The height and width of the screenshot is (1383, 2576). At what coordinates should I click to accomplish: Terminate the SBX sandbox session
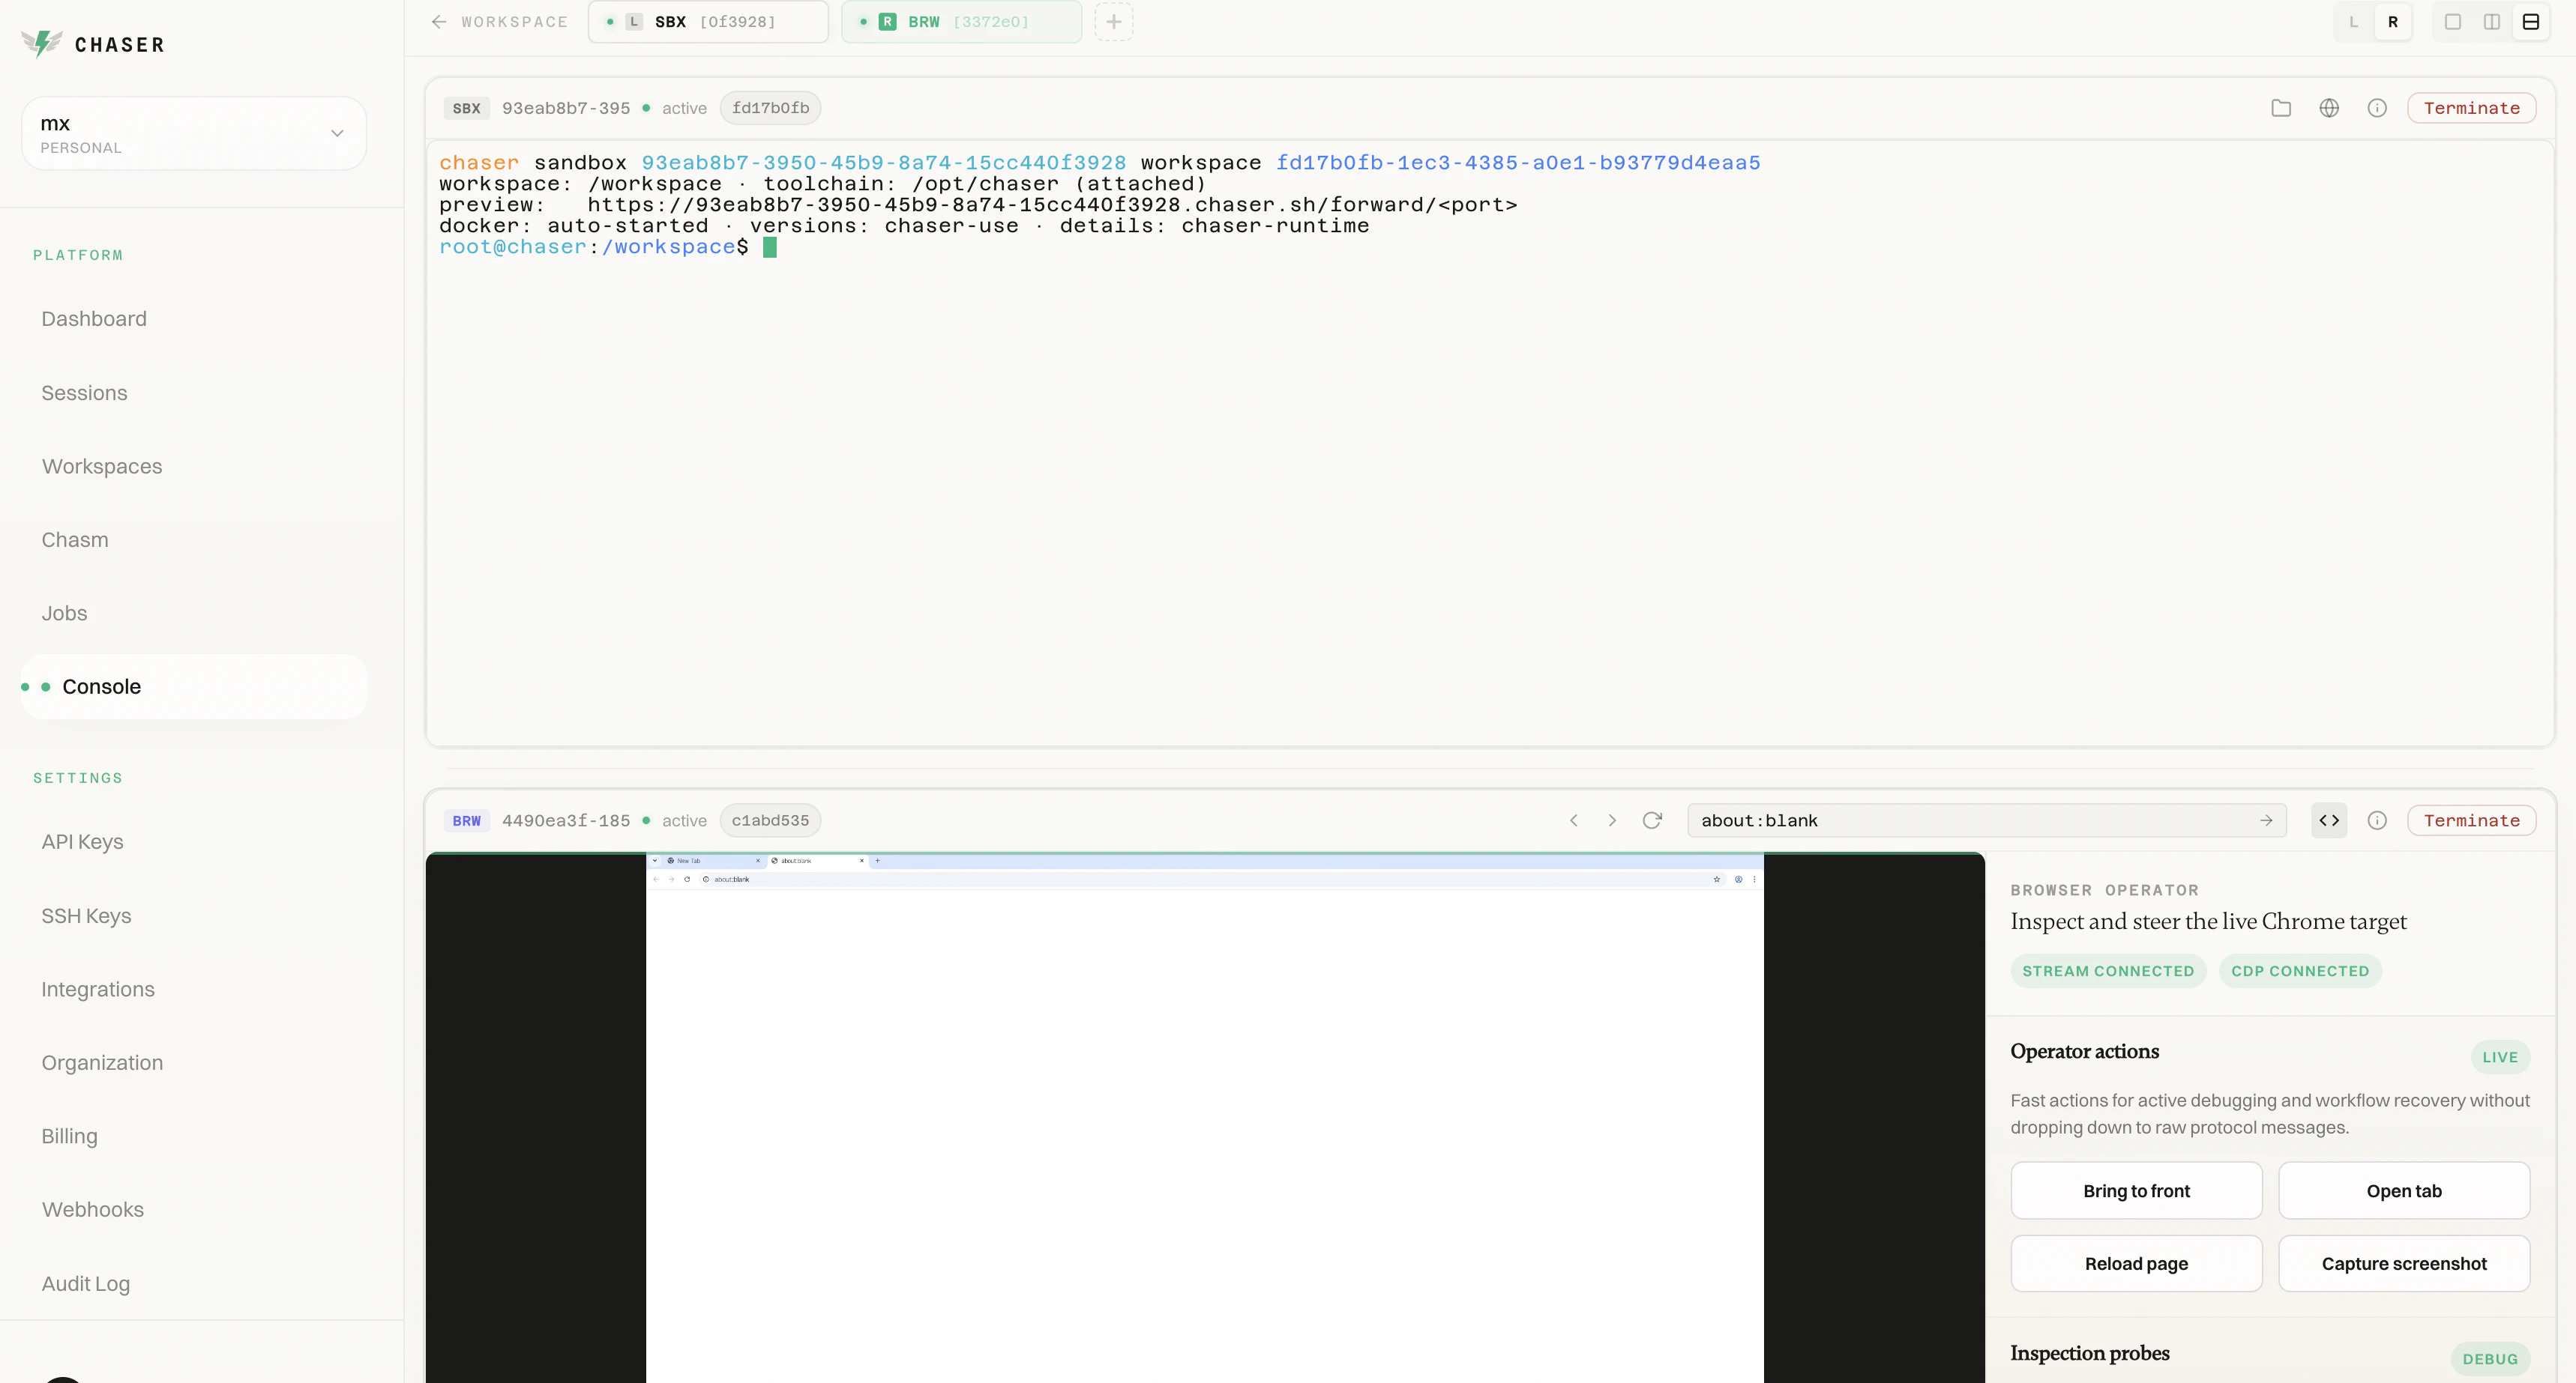pos(2471,108)
